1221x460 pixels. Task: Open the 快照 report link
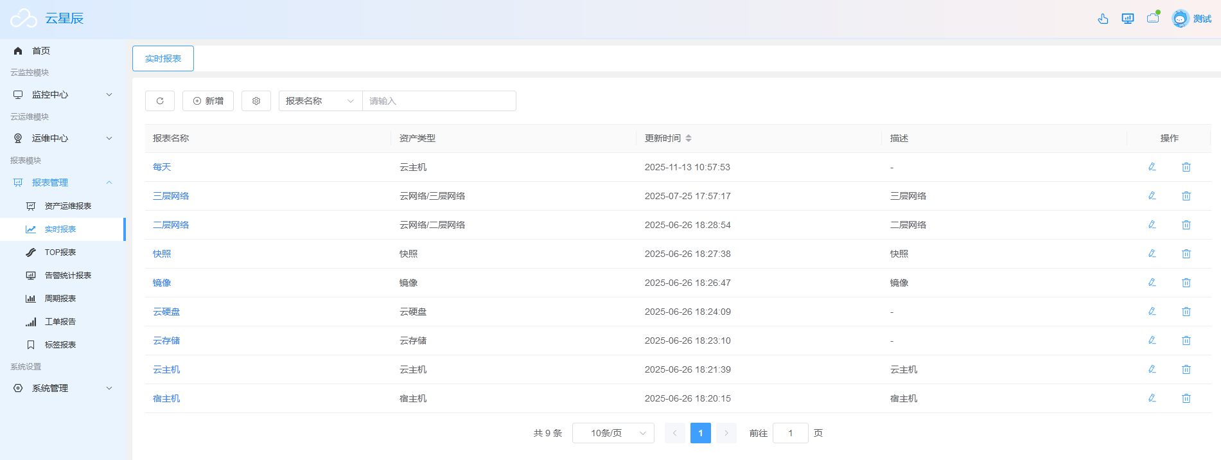coord(162,254)
